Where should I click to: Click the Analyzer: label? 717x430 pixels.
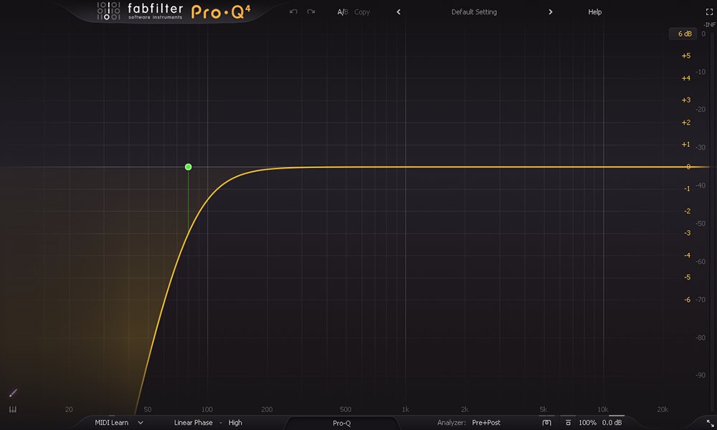451,423
